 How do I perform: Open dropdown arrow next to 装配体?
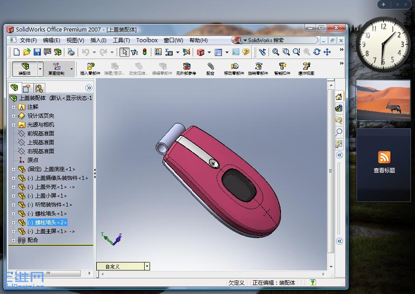pyautogui.click(x=40, y=69)
